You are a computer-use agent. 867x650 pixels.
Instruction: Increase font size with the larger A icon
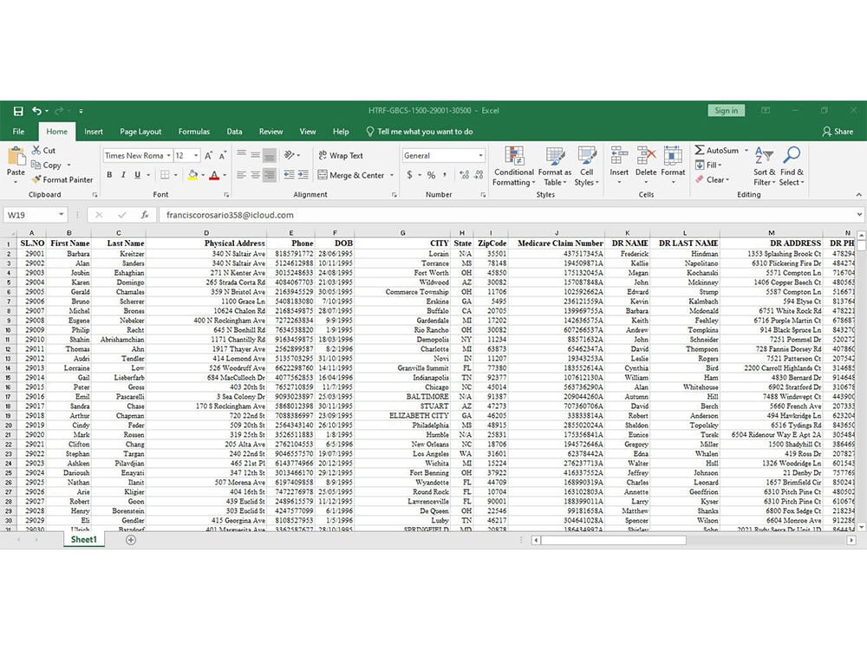208,156
